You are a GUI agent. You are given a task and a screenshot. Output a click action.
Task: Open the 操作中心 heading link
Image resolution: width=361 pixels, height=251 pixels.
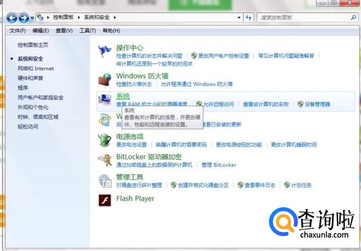[130, 48]
